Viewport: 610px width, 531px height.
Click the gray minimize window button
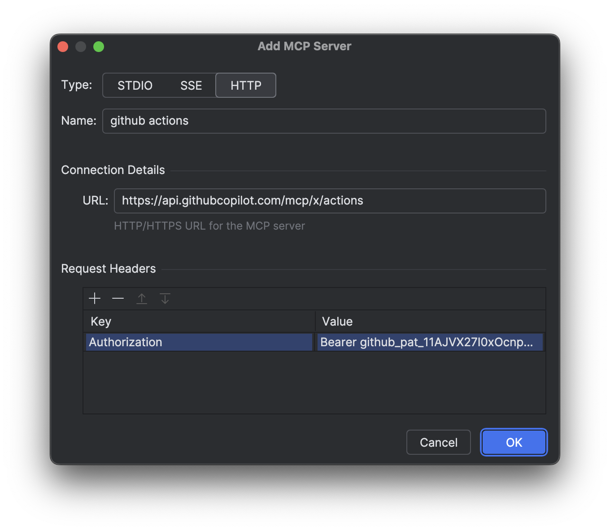pos(81,47)
